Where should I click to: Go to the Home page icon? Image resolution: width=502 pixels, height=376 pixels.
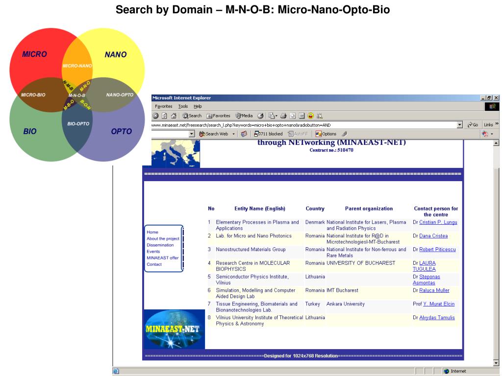point(174,116)
